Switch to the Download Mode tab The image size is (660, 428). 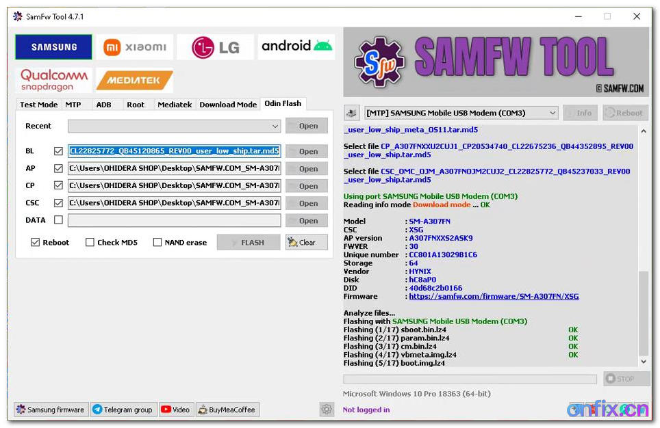coord(228,104)
